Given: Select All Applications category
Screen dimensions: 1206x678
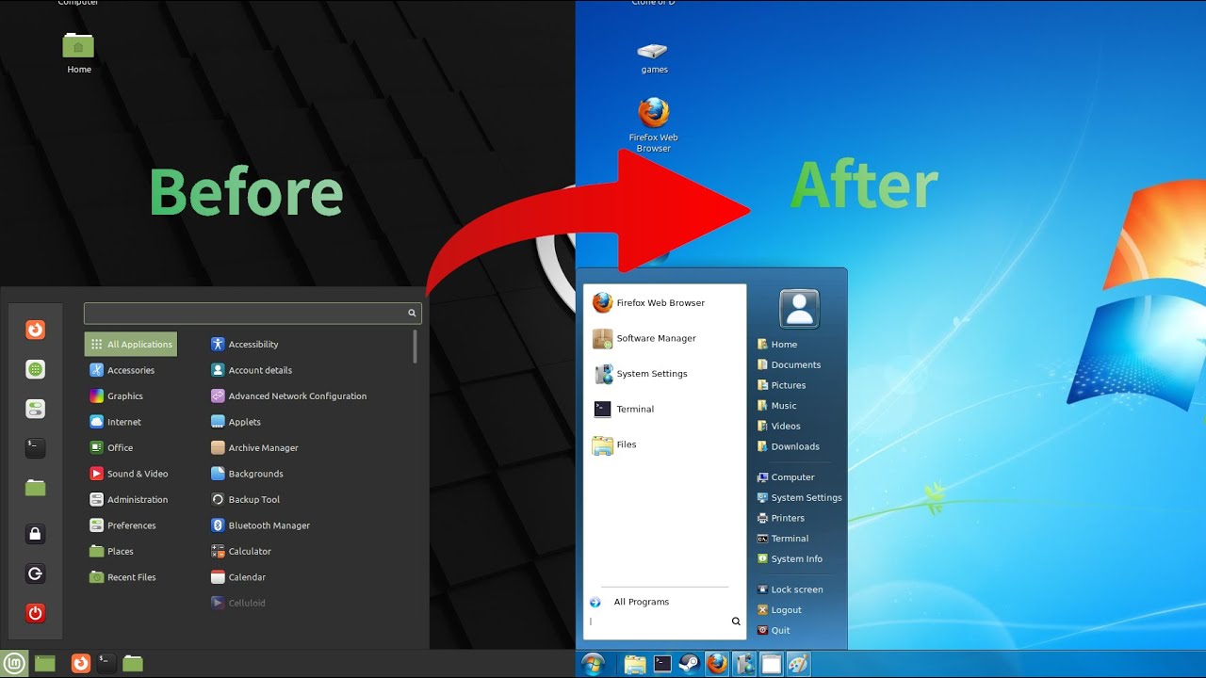Looking at the screenshot, I should [131, 344].
